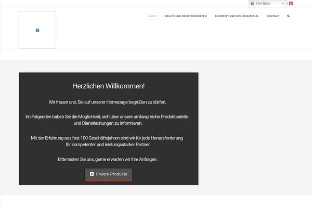
Task: Click the Herzlichen Willkommen! heading
Action: click(109, 86)
